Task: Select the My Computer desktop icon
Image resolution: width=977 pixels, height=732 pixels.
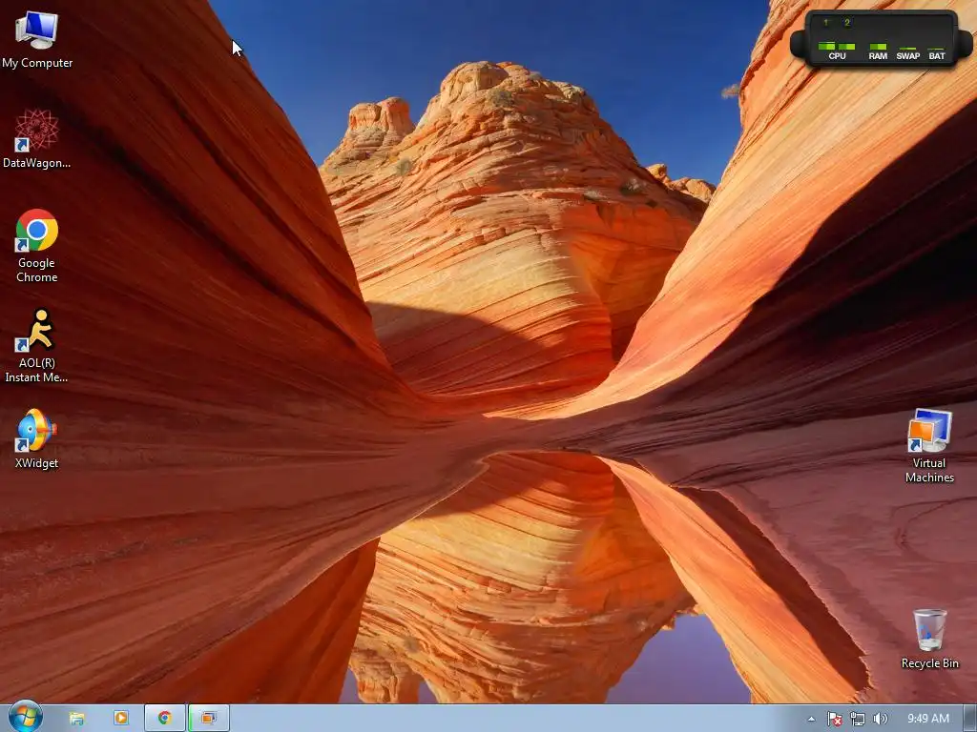Action: pyautogui.click(x=37, y=40)
